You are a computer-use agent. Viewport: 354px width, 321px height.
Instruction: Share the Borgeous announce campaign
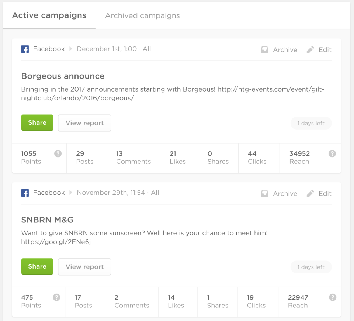point(37,122)
